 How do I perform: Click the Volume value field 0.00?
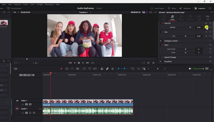point(199,27)
